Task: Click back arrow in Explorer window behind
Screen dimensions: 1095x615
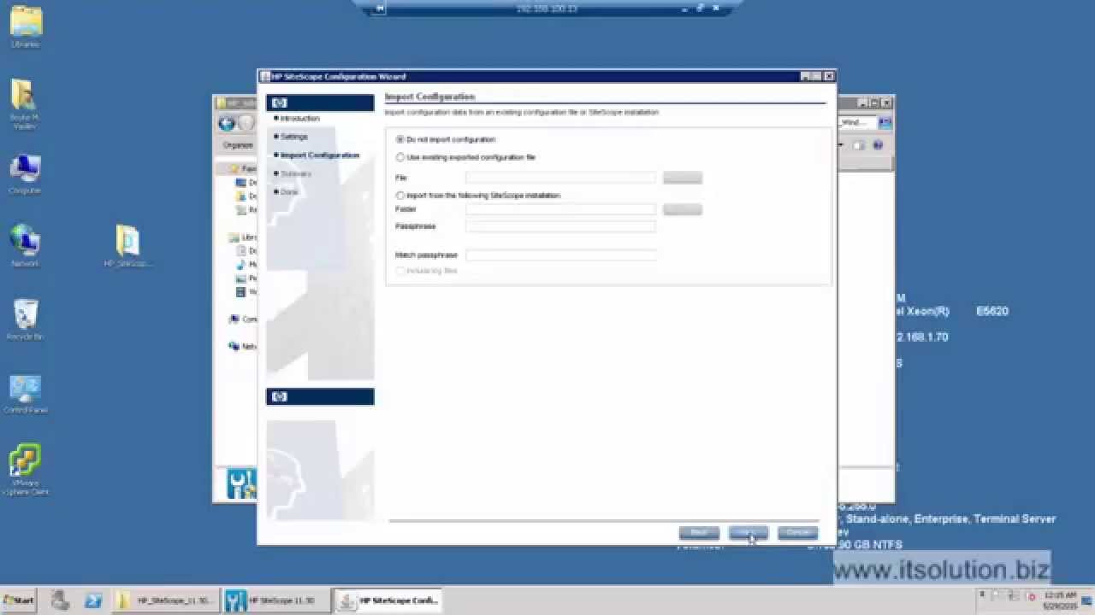Action: 227,124
